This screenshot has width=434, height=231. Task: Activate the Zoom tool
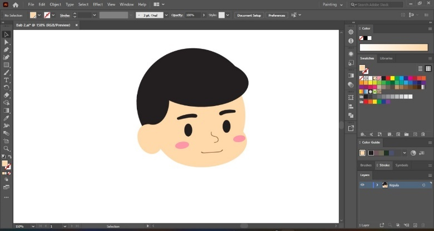6,149
